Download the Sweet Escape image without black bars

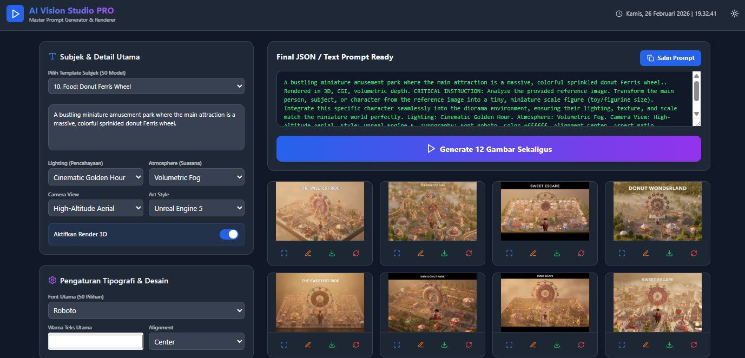click(669, 344)
